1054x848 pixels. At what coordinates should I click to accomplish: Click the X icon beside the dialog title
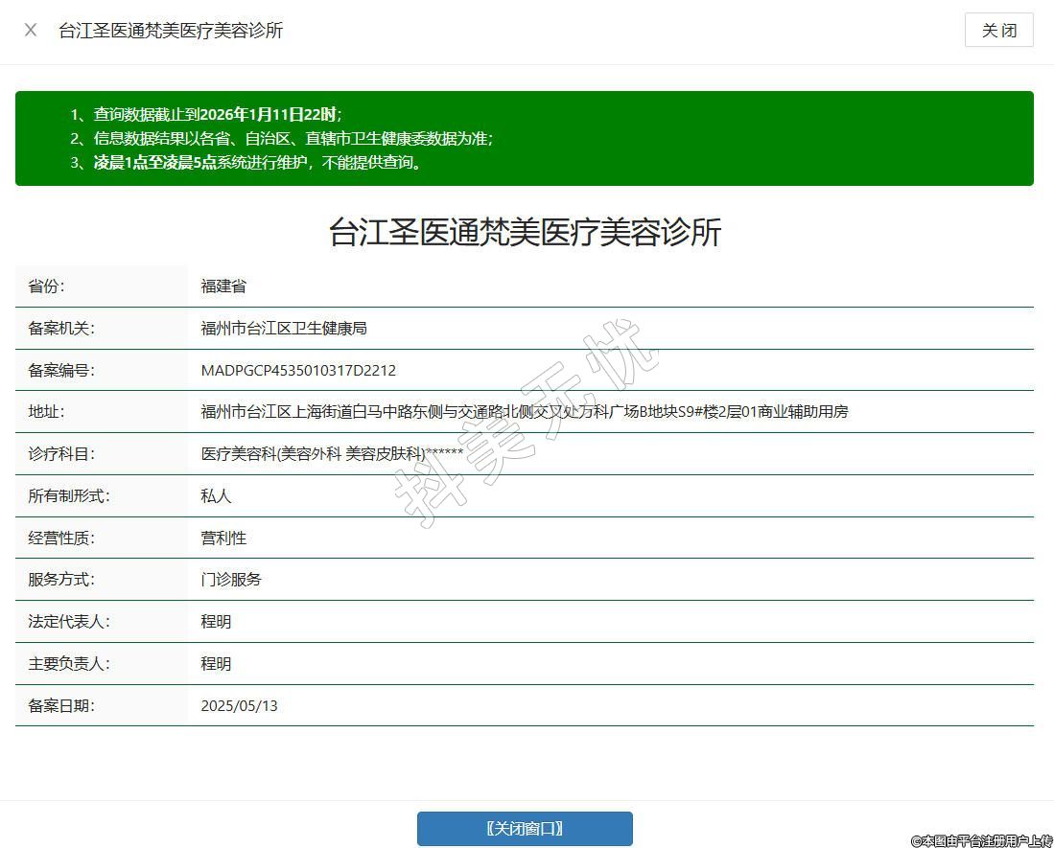[x=31, y=30]
